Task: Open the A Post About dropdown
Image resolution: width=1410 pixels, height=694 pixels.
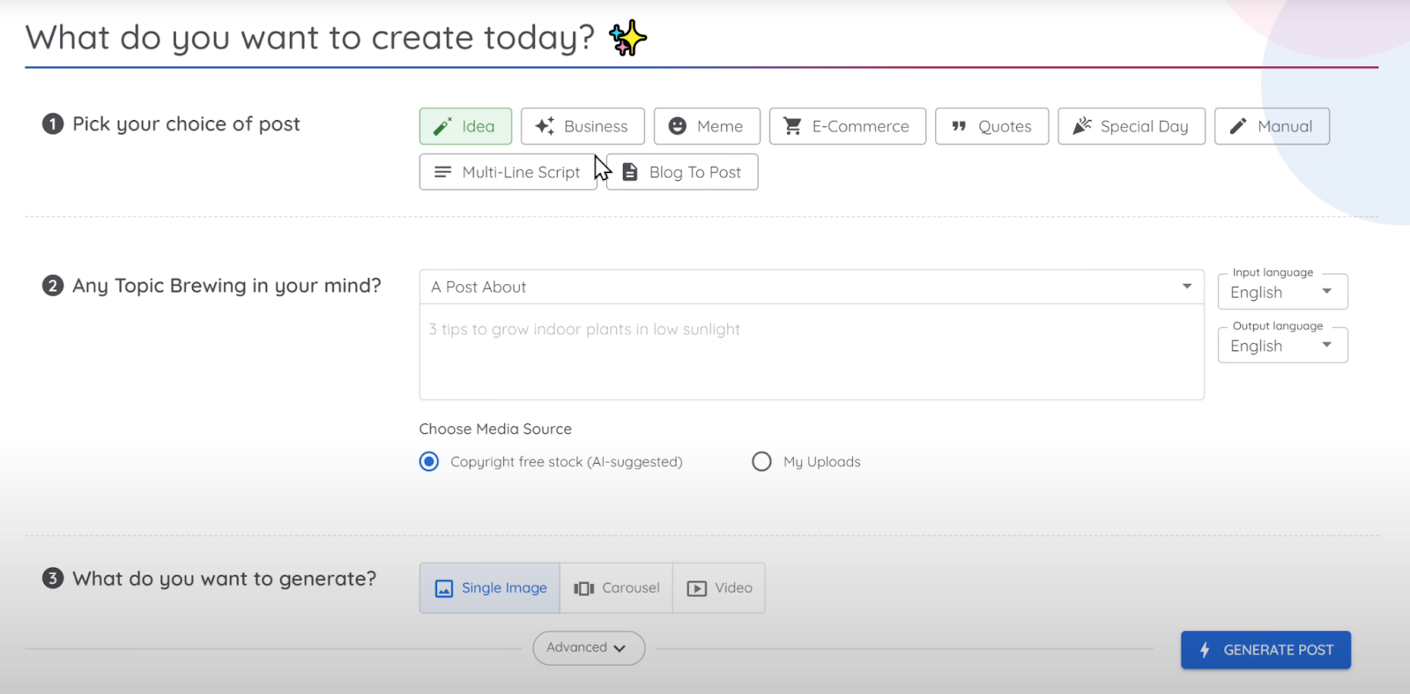Action: click(812, 287)
